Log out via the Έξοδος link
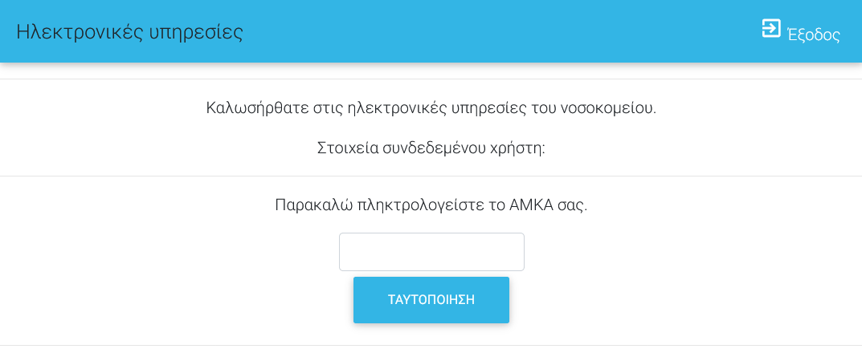Viewport: 862px width, 357px height. [813, 34]
